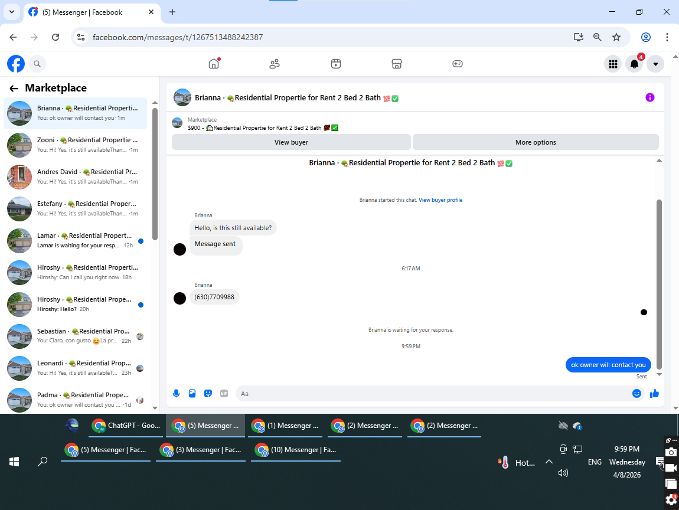Open the Zooni conversation
Screen dimensions: 679x510
[76, 145]
